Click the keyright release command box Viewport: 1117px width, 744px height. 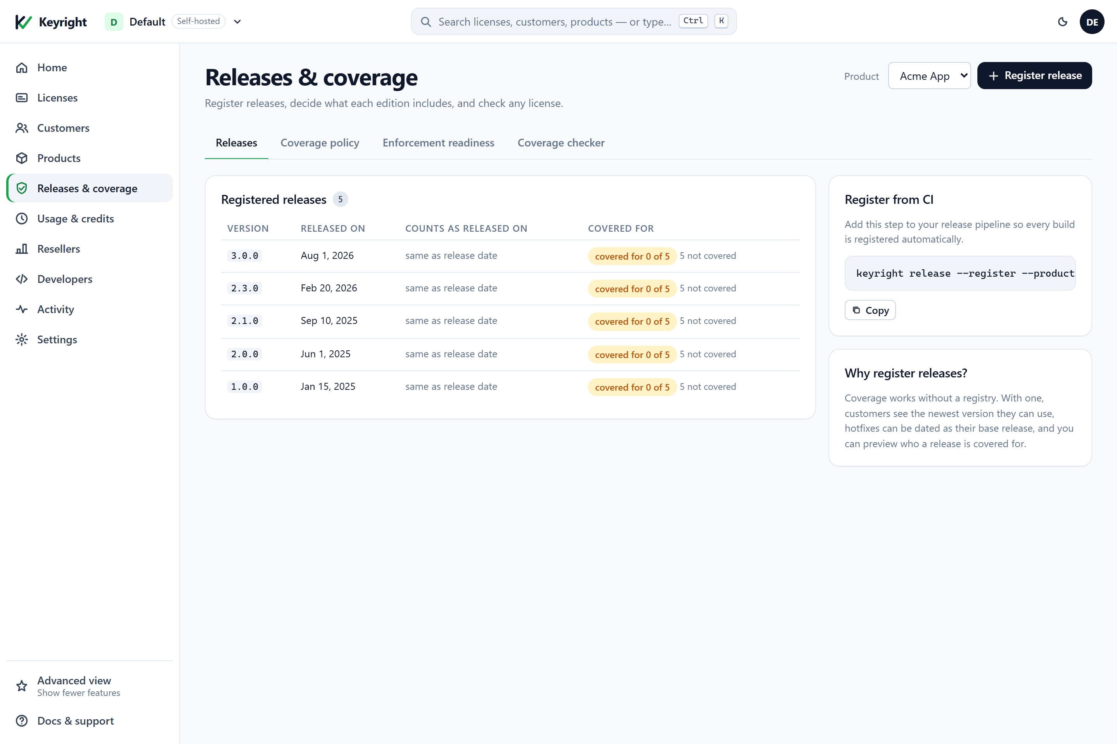point(960,273)
